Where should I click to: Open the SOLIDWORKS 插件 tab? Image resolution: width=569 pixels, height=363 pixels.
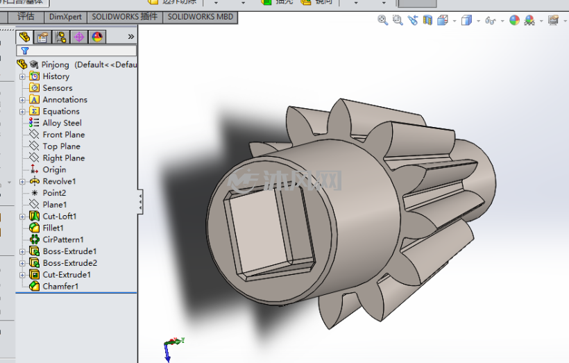click(124, 17)
